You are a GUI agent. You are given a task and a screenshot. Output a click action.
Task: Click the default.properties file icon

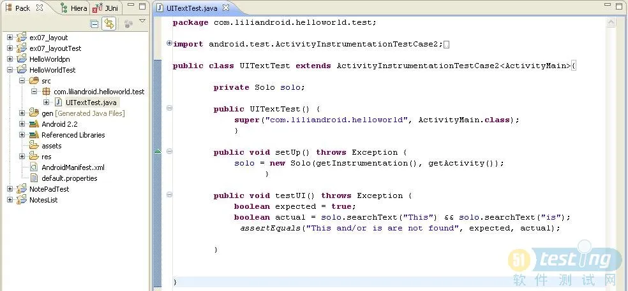click(x=34, y=178)
